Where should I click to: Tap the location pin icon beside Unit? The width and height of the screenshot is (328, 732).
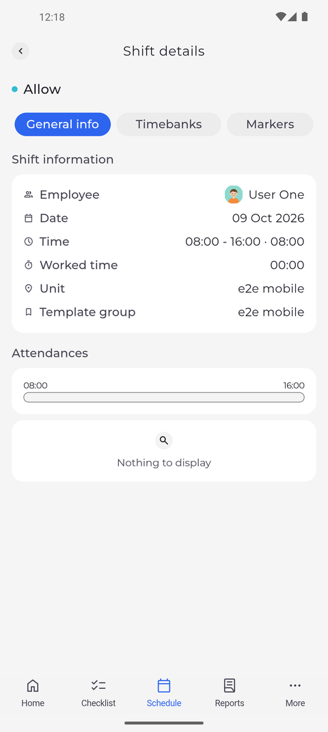(29, 288)
